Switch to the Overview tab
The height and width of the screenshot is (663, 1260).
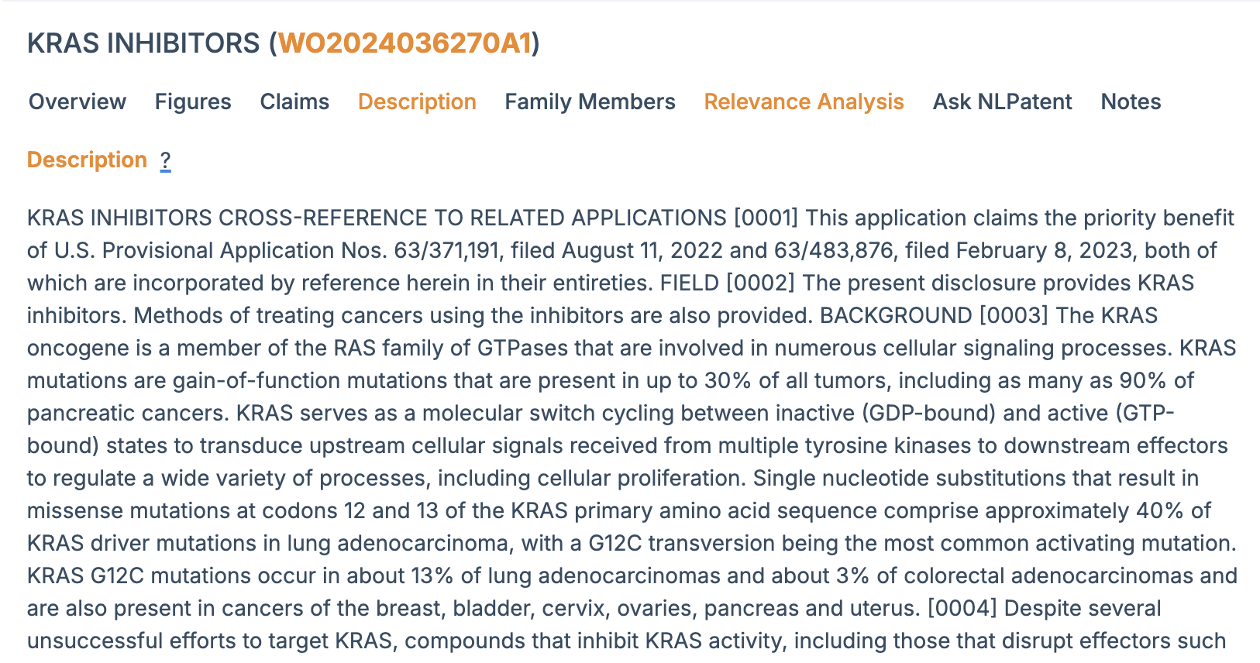point(77,101)
